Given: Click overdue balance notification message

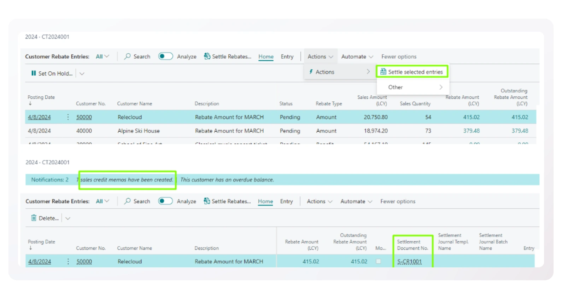Looking at the screenshot, I should point(227,180).
